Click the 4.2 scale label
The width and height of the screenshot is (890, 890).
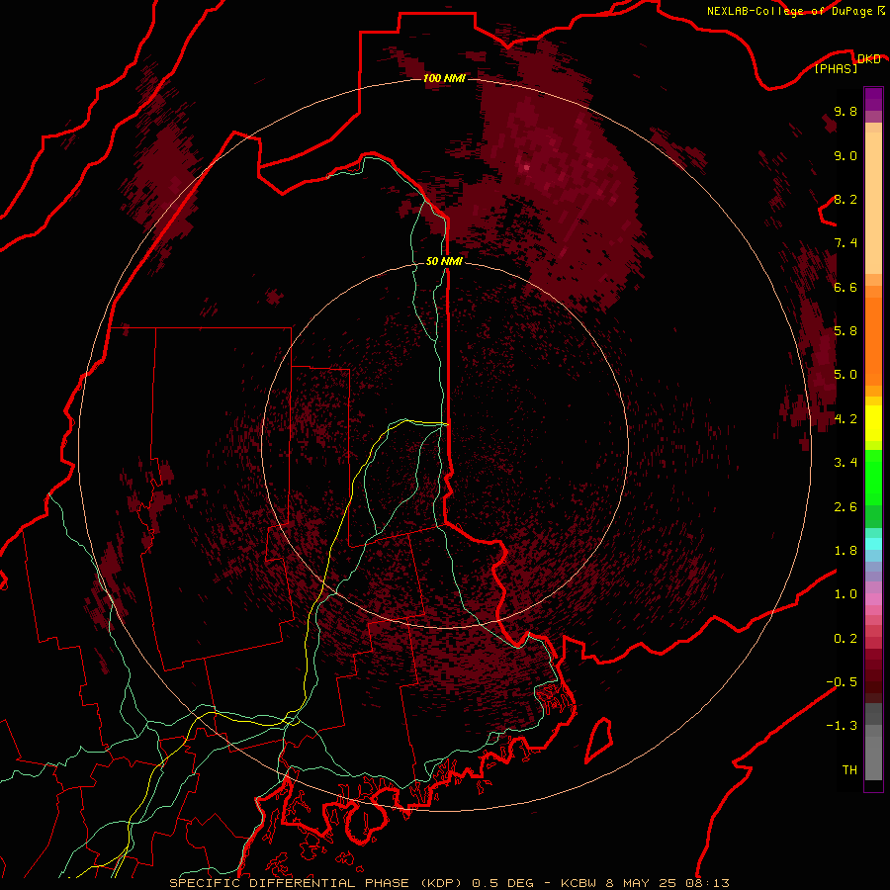845,419
